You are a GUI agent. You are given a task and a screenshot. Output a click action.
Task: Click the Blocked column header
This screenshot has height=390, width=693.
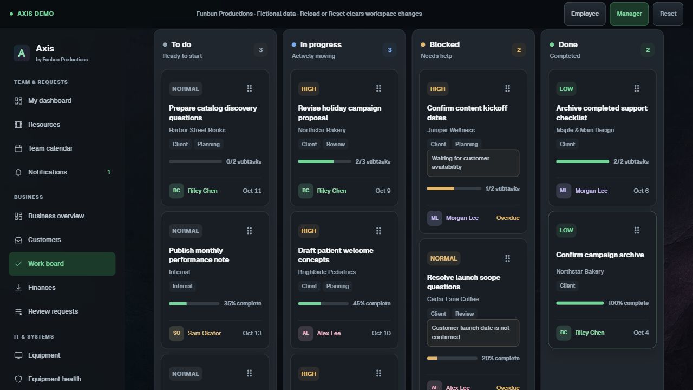pos(444,44)
